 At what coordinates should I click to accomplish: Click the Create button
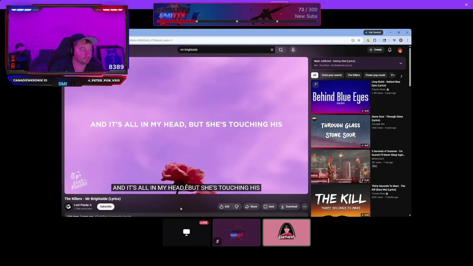coord(375,50)
